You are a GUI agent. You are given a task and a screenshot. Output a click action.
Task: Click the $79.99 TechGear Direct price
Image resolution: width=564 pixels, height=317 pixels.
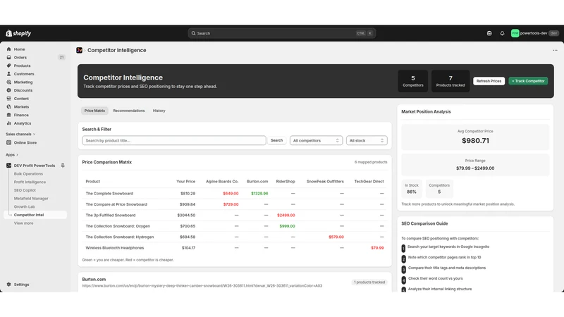tap(377, 248)
